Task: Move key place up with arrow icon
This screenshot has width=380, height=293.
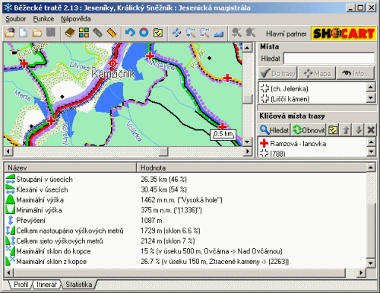Action: tap(346, 130)
